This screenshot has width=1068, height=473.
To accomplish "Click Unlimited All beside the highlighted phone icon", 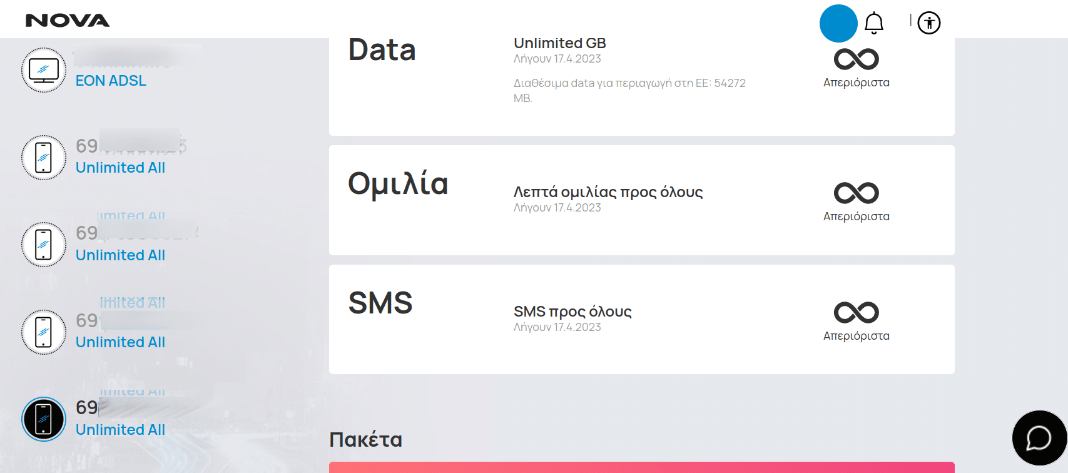I will [x=120, y=430].
